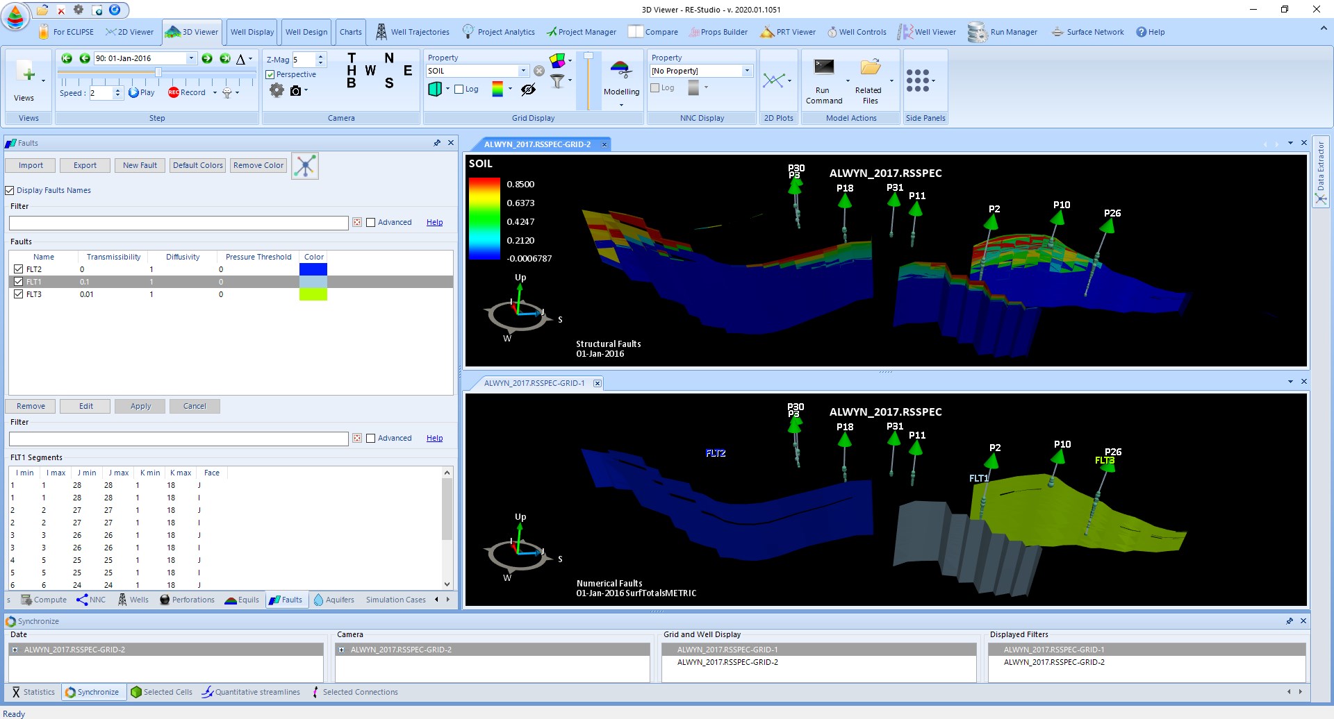Click the Play animation button
This screenshot has height=719, width=1334.
pos(141,92)
